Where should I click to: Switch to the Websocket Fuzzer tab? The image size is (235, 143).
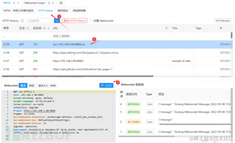pyautogui.click(x=35, y=3)
